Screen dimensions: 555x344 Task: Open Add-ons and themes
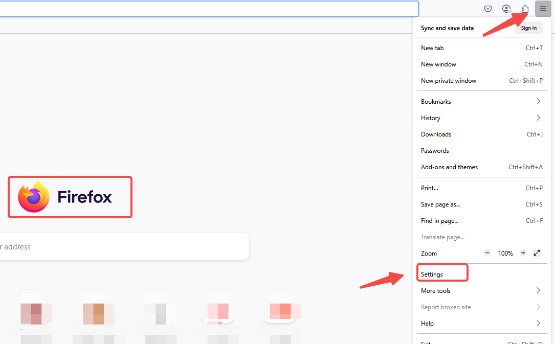click(449, 167)
